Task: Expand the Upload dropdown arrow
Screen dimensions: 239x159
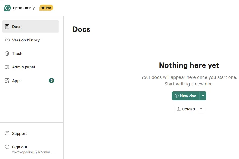Action: coord(201,109)
